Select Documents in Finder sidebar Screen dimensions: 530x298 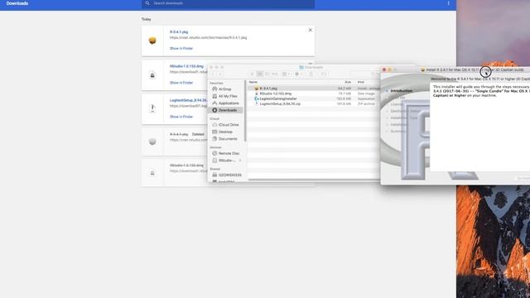[228, 139]
